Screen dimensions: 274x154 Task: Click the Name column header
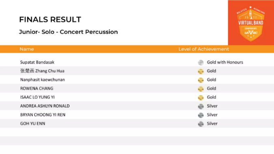point(27,49)
